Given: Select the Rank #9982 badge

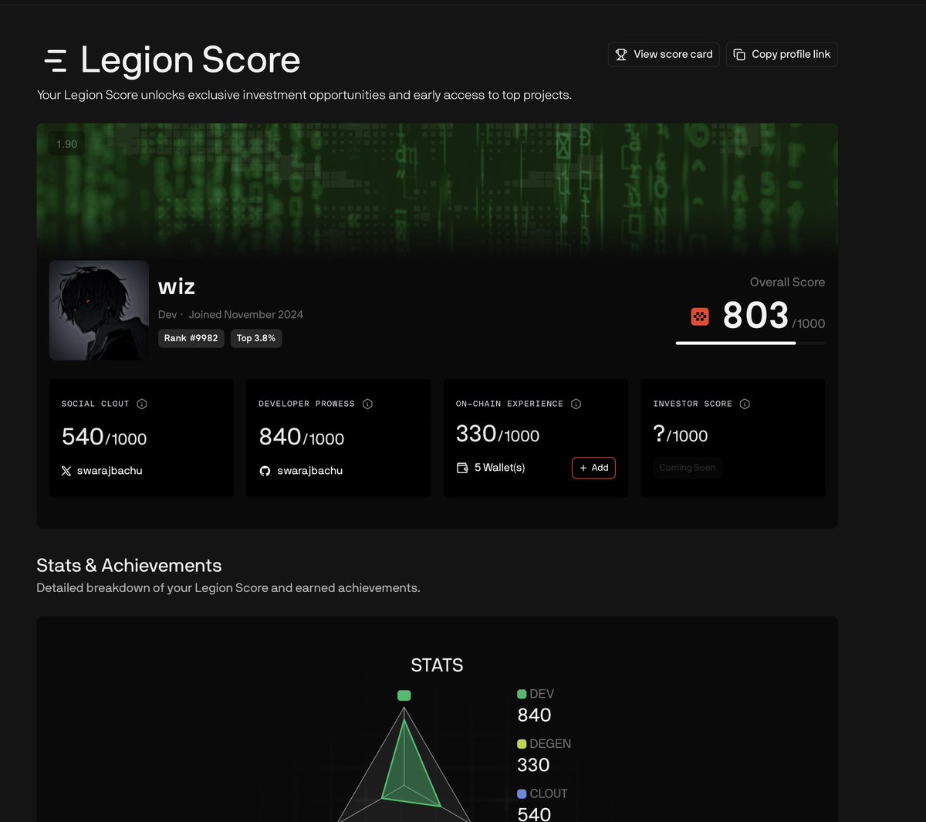Looking at the screenshot, I should (x=191, y=338).
